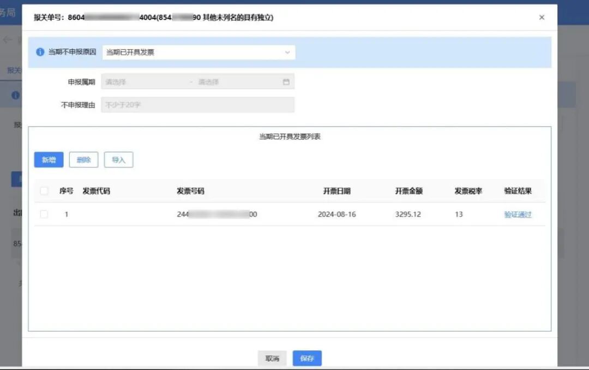Click the 删除 button
Screen dimensions: 589x370
(83, 160)
